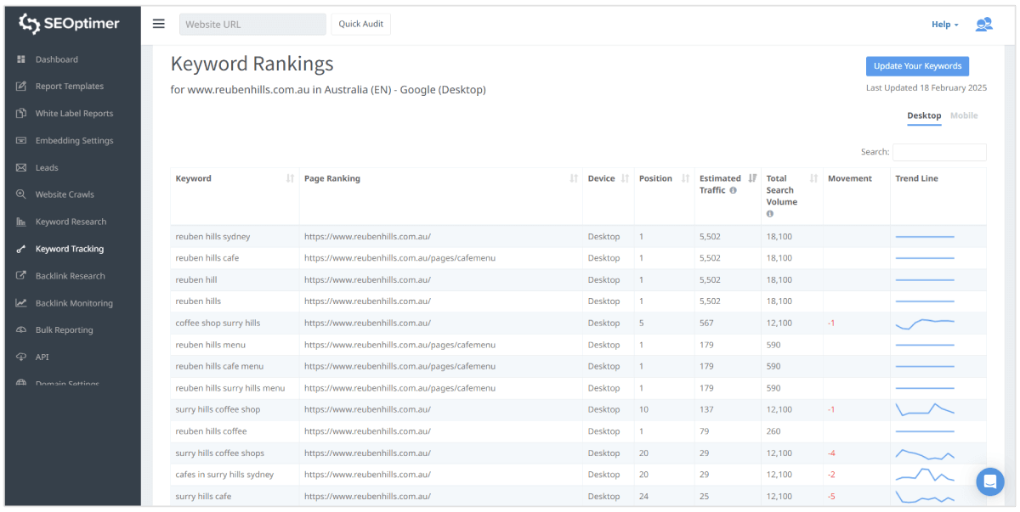Click trend line for surry hills cafe

(x=925, y=496)
